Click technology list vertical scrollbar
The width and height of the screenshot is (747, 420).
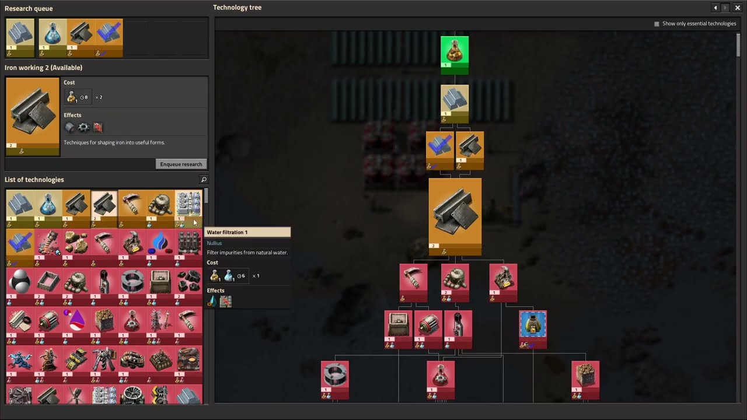(x=206, y=195)
